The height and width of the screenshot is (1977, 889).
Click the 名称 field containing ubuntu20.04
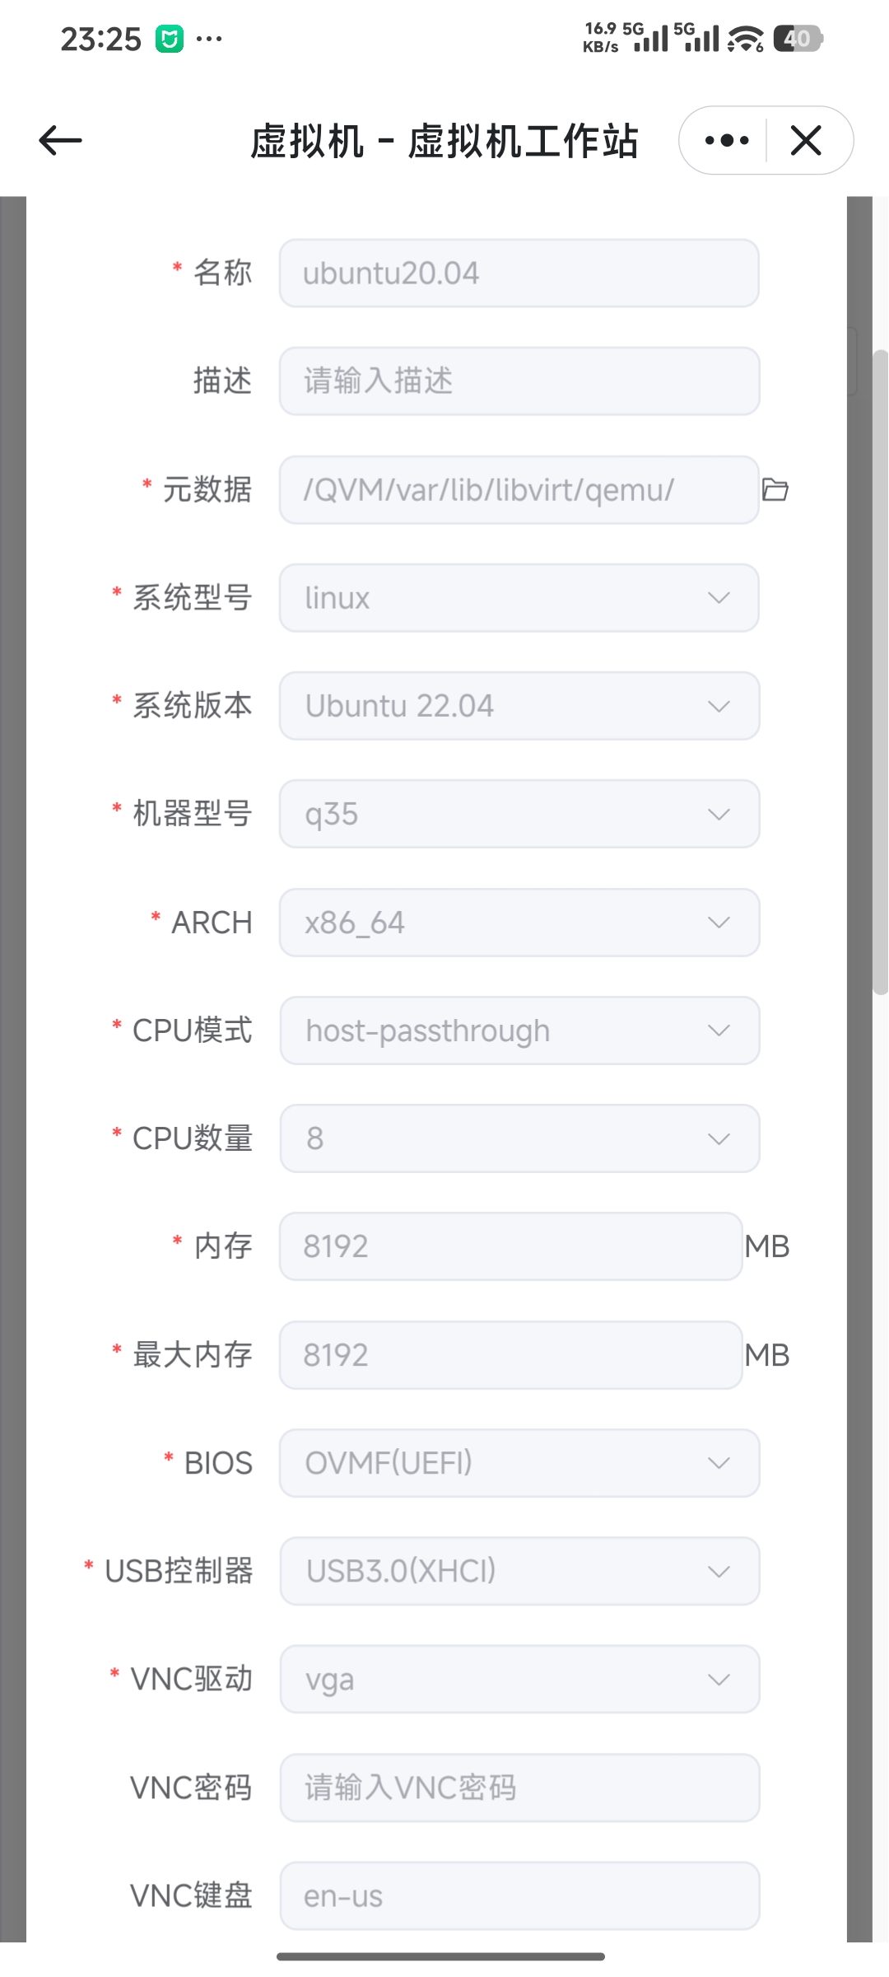coord(519,273)
